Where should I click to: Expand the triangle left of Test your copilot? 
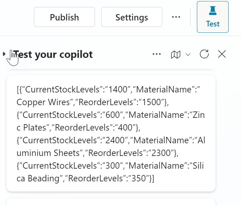point(4,54)
